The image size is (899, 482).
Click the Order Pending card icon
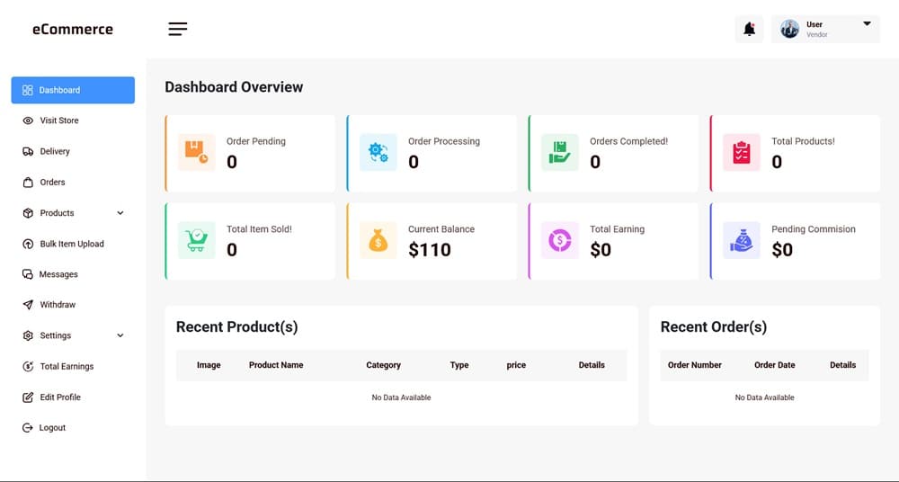[x=196, y=153]
